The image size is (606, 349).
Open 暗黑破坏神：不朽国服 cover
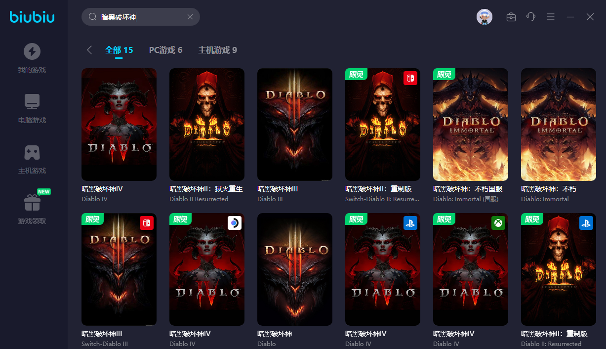click(471, 125)
